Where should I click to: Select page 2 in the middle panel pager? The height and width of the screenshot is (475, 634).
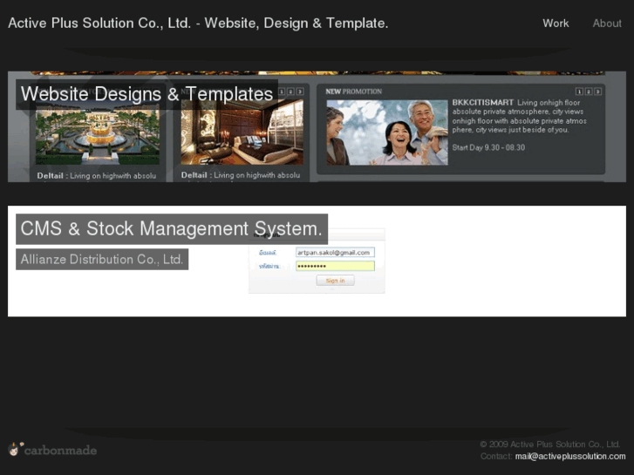[x=290, y=92]
